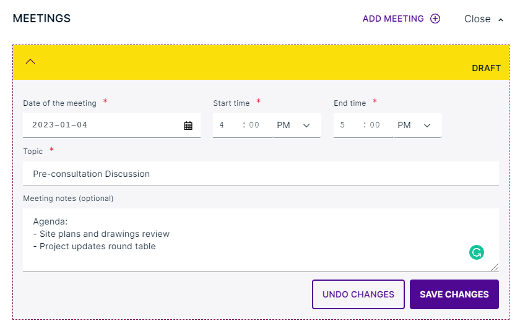Select the start time hour field
This screenshot has width=520, height=329.
click(x=223, y=125)
